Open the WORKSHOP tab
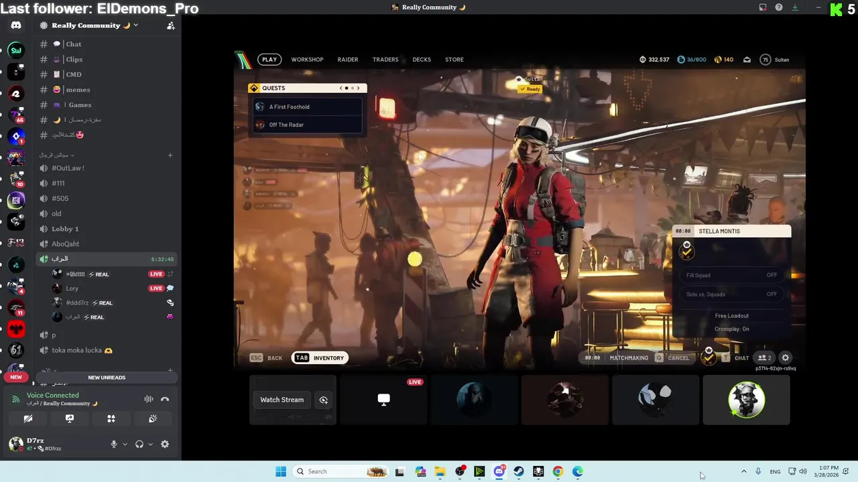The image size is (858, 482). point(307,60)
